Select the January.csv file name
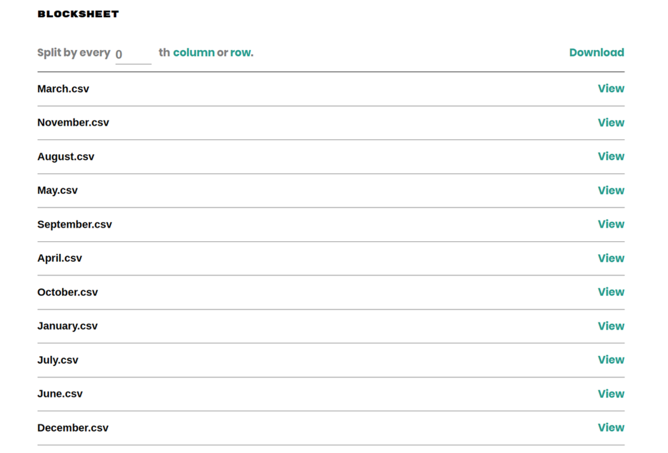 point(67,326)
